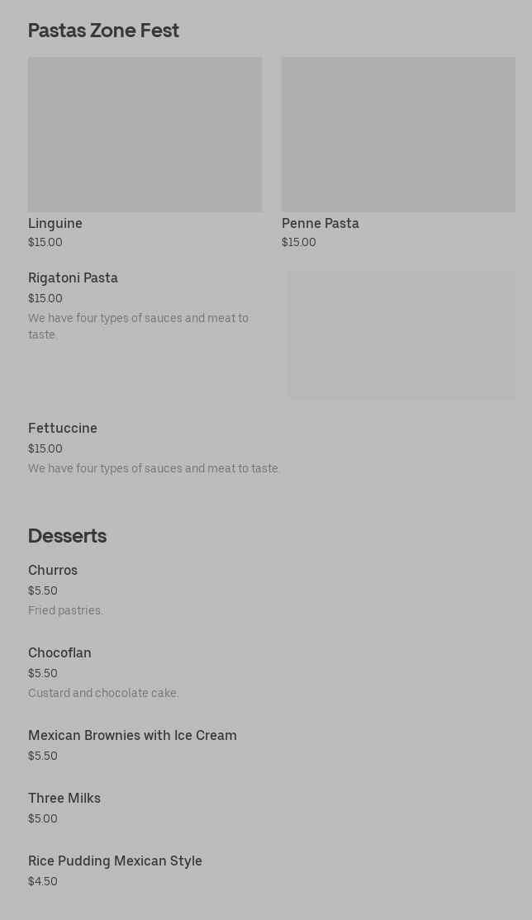Open the Linguine menu item title

[x=55, y=224]
